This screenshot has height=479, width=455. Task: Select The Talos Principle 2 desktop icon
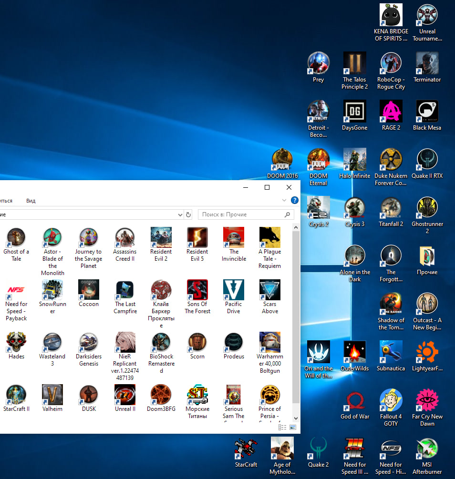(x=355, y=63)
